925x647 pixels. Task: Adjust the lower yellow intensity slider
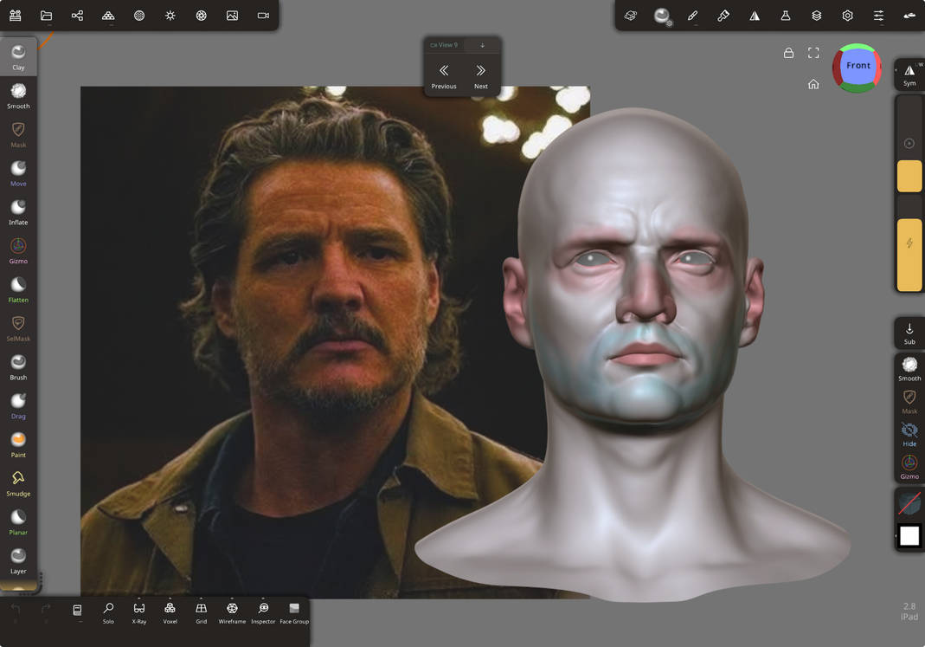pyautogui.click(x=909, y=255)
